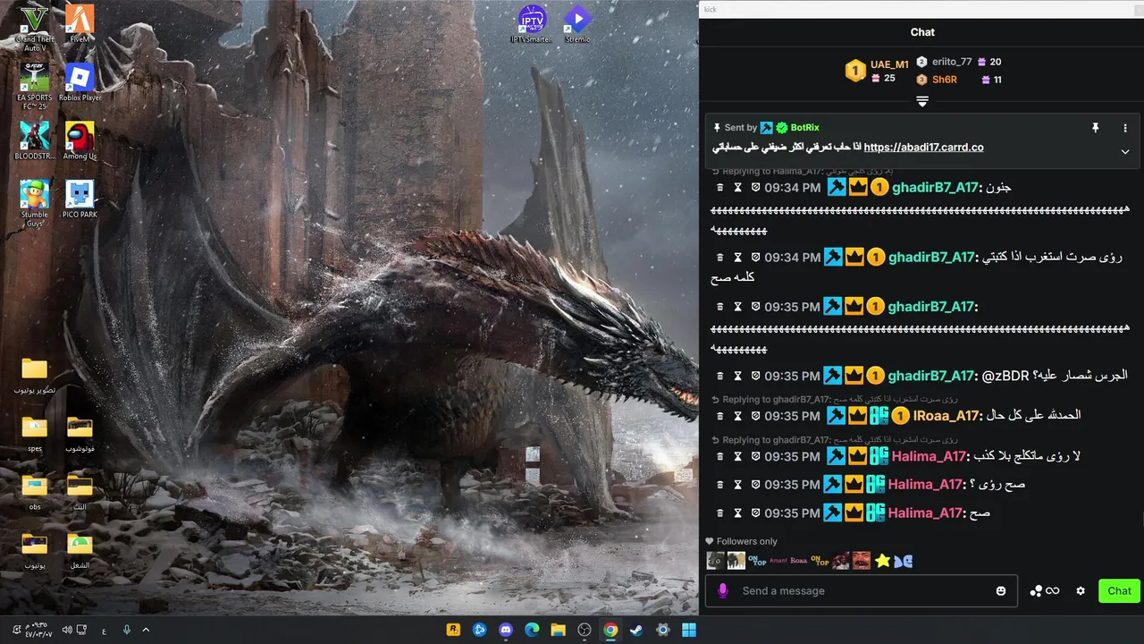Open the https://abadi17.carrd.co link
This screenshot has width=1144, height=644.
[924, 148]
